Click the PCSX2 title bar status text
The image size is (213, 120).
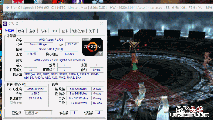111,8
